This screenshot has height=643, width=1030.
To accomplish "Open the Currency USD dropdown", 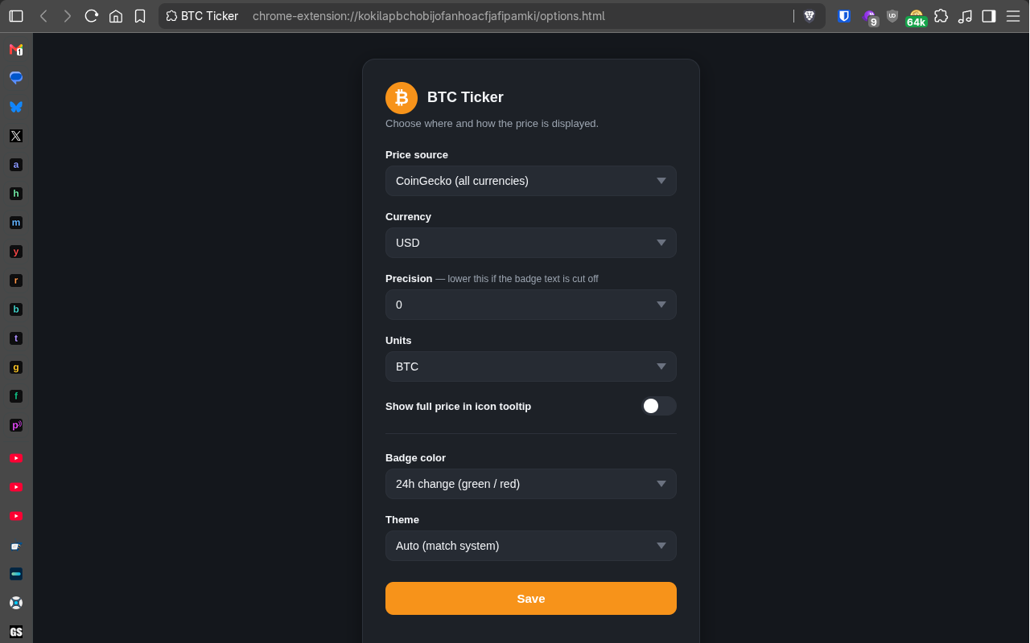I will (531, 243).
